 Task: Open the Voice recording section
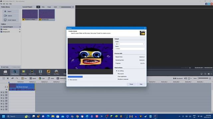tap(49, 72)
